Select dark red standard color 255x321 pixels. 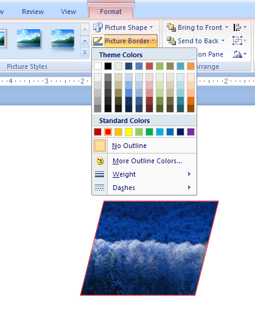pyautogui.click(x=97, y=132)
